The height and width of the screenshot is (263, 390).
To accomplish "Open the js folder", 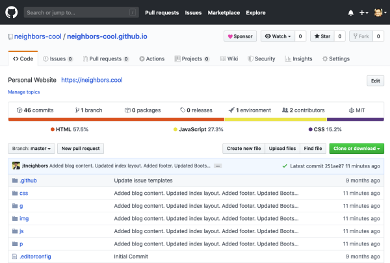I will pos(21,231).
